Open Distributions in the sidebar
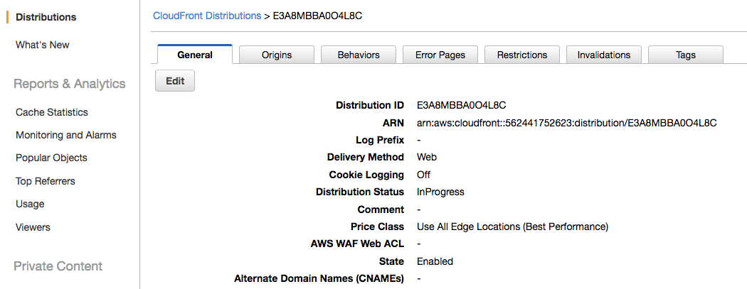The image size is (747, 289). tap(46, 17)
